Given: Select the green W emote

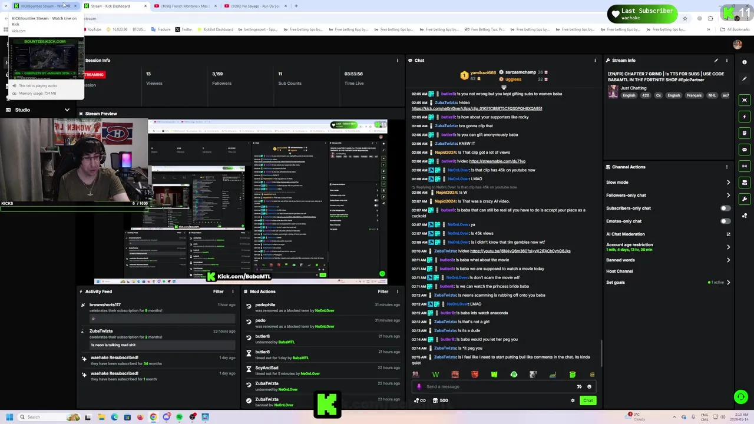Looking at the screenshot, I should (x=435, y=375).
